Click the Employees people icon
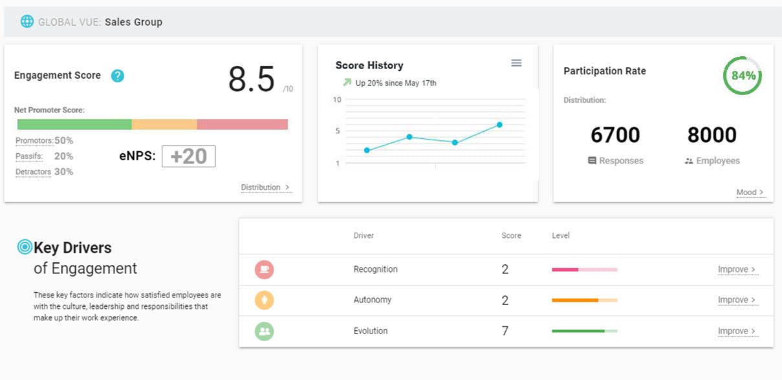782x380 pixels. [x=689, y=161]
